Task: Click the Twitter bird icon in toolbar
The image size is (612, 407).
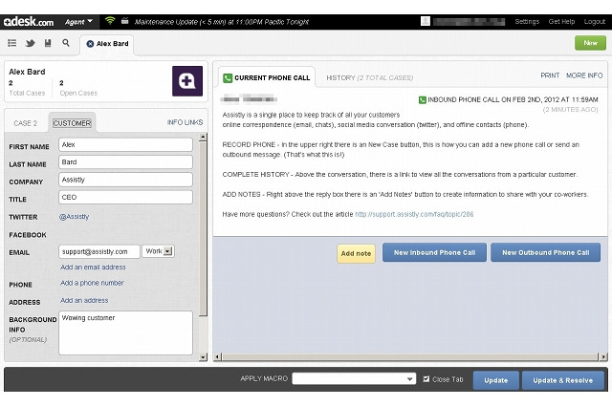Action: tap(31, 43)
